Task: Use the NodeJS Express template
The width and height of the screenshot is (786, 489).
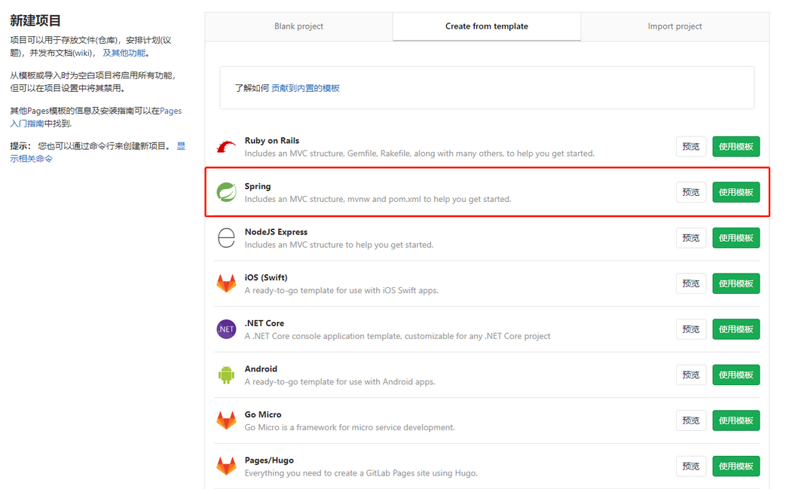Action: click(x=736, y=237)
